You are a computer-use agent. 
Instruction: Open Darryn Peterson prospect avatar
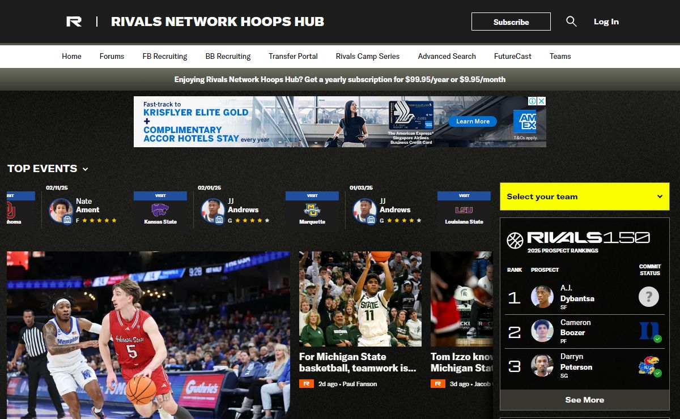(542, 365)
